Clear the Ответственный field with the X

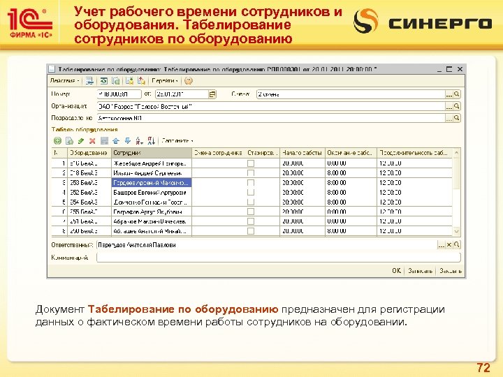[x=449, y=245]
